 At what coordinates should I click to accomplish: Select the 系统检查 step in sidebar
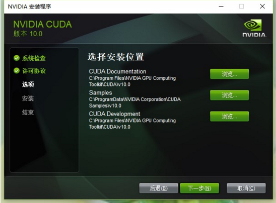(34, 58)
